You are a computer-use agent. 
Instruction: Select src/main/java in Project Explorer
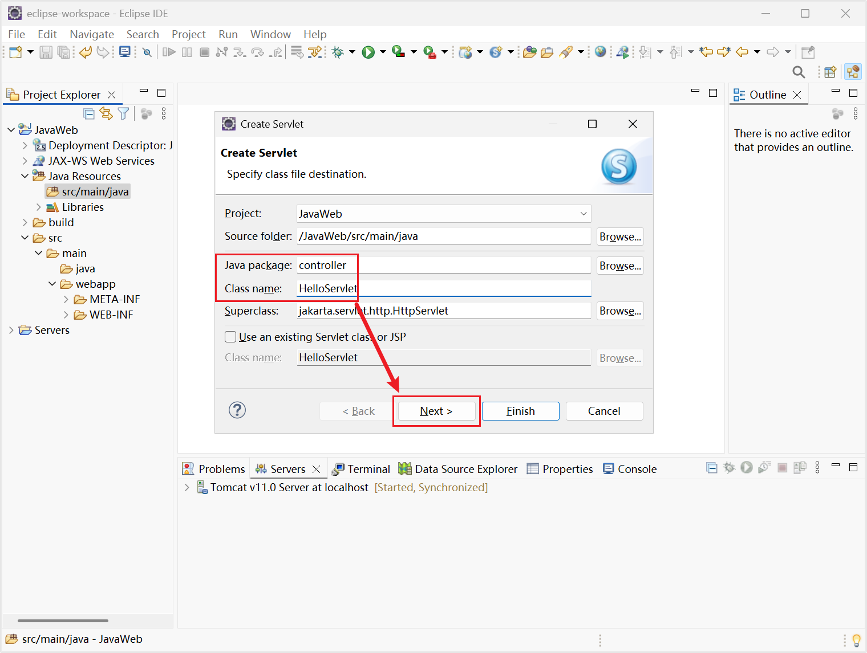[88, 192]
